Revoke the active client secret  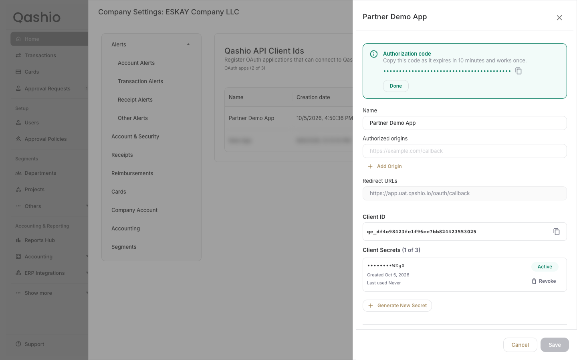pyautogui.click(x=544, y=281)
